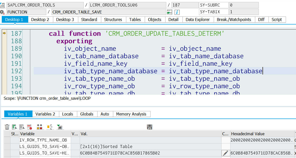Open the Objects tab
Image resolution: width=296 pixels, height=158 pixels.
coord(154,20)
